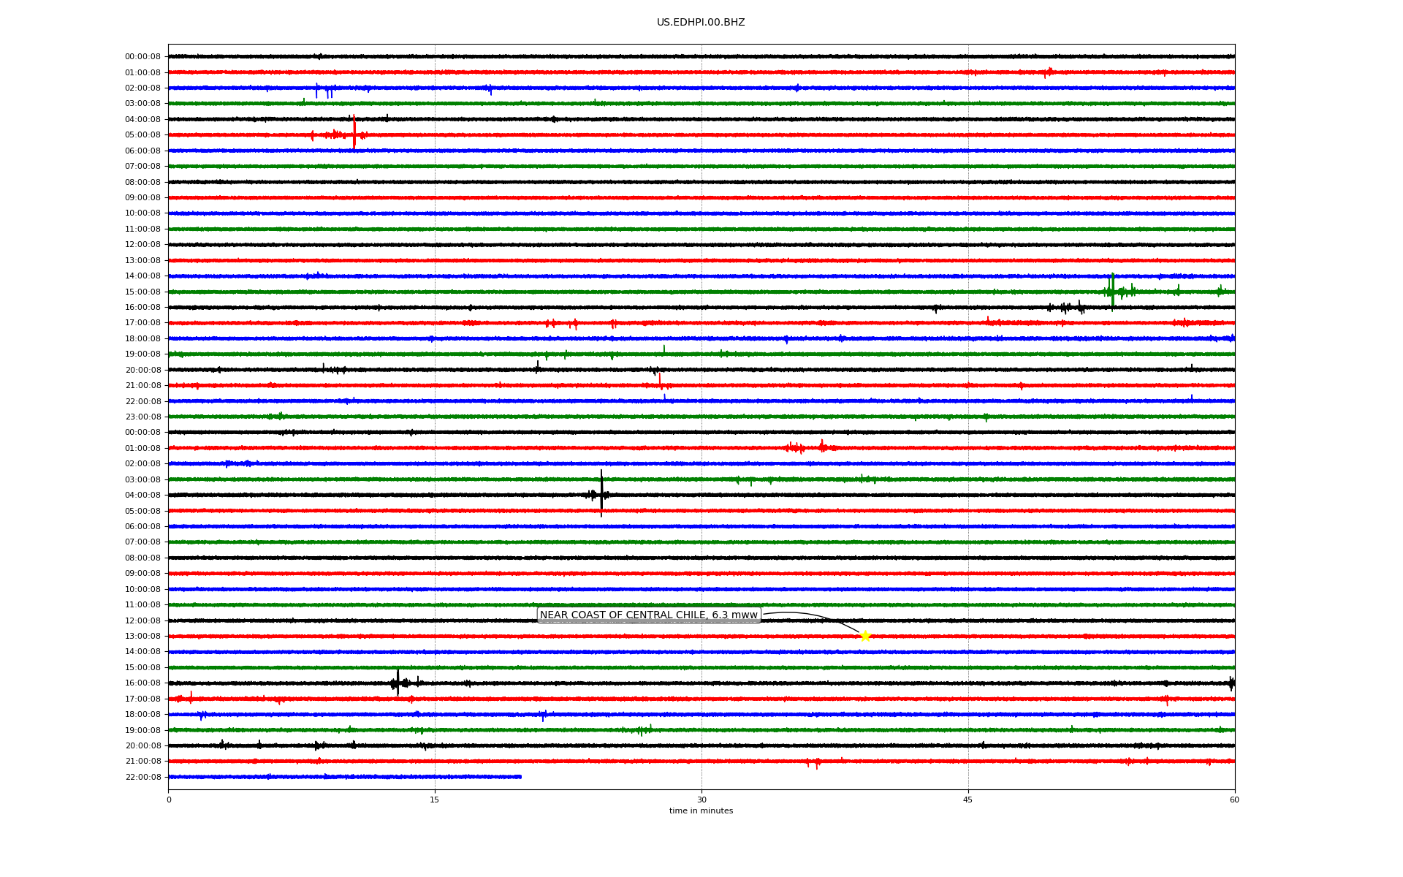This screenshot has height=877, width=1403.
Task: Click the last 22:00:08 label at the bottom
Action: pyautogui.click(x=142, y=778)
